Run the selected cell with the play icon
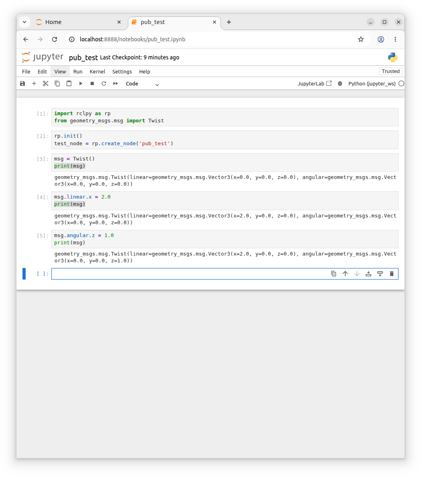Viewport: 421px width, 477px height. coord(81,83)
